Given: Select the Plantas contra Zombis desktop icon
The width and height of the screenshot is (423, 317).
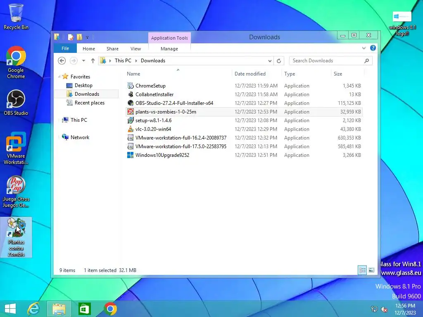Looking at the screenshot, I should (16, 237).
